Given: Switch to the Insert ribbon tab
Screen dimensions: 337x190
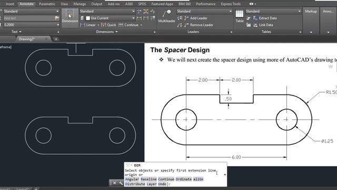Looking at the screenshot, I should 10,4.
